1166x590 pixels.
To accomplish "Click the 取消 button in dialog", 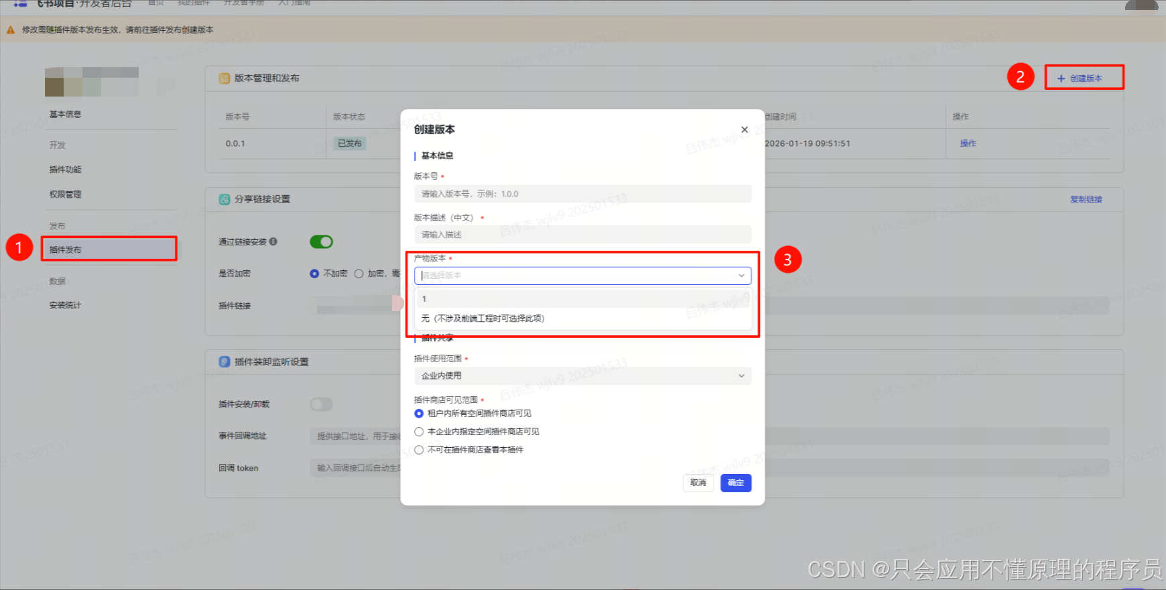I will click(698, 483).
